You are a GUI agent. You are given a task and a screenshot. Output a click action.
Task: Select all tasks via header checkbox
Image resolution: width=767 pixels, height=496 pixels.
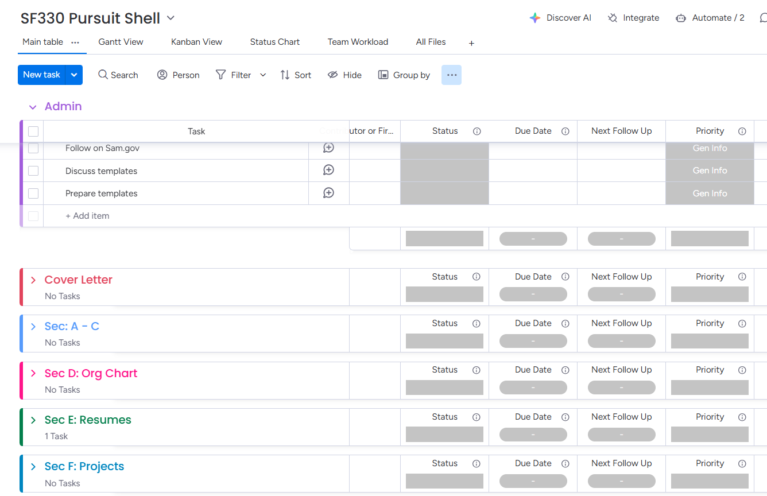point(33,131)
